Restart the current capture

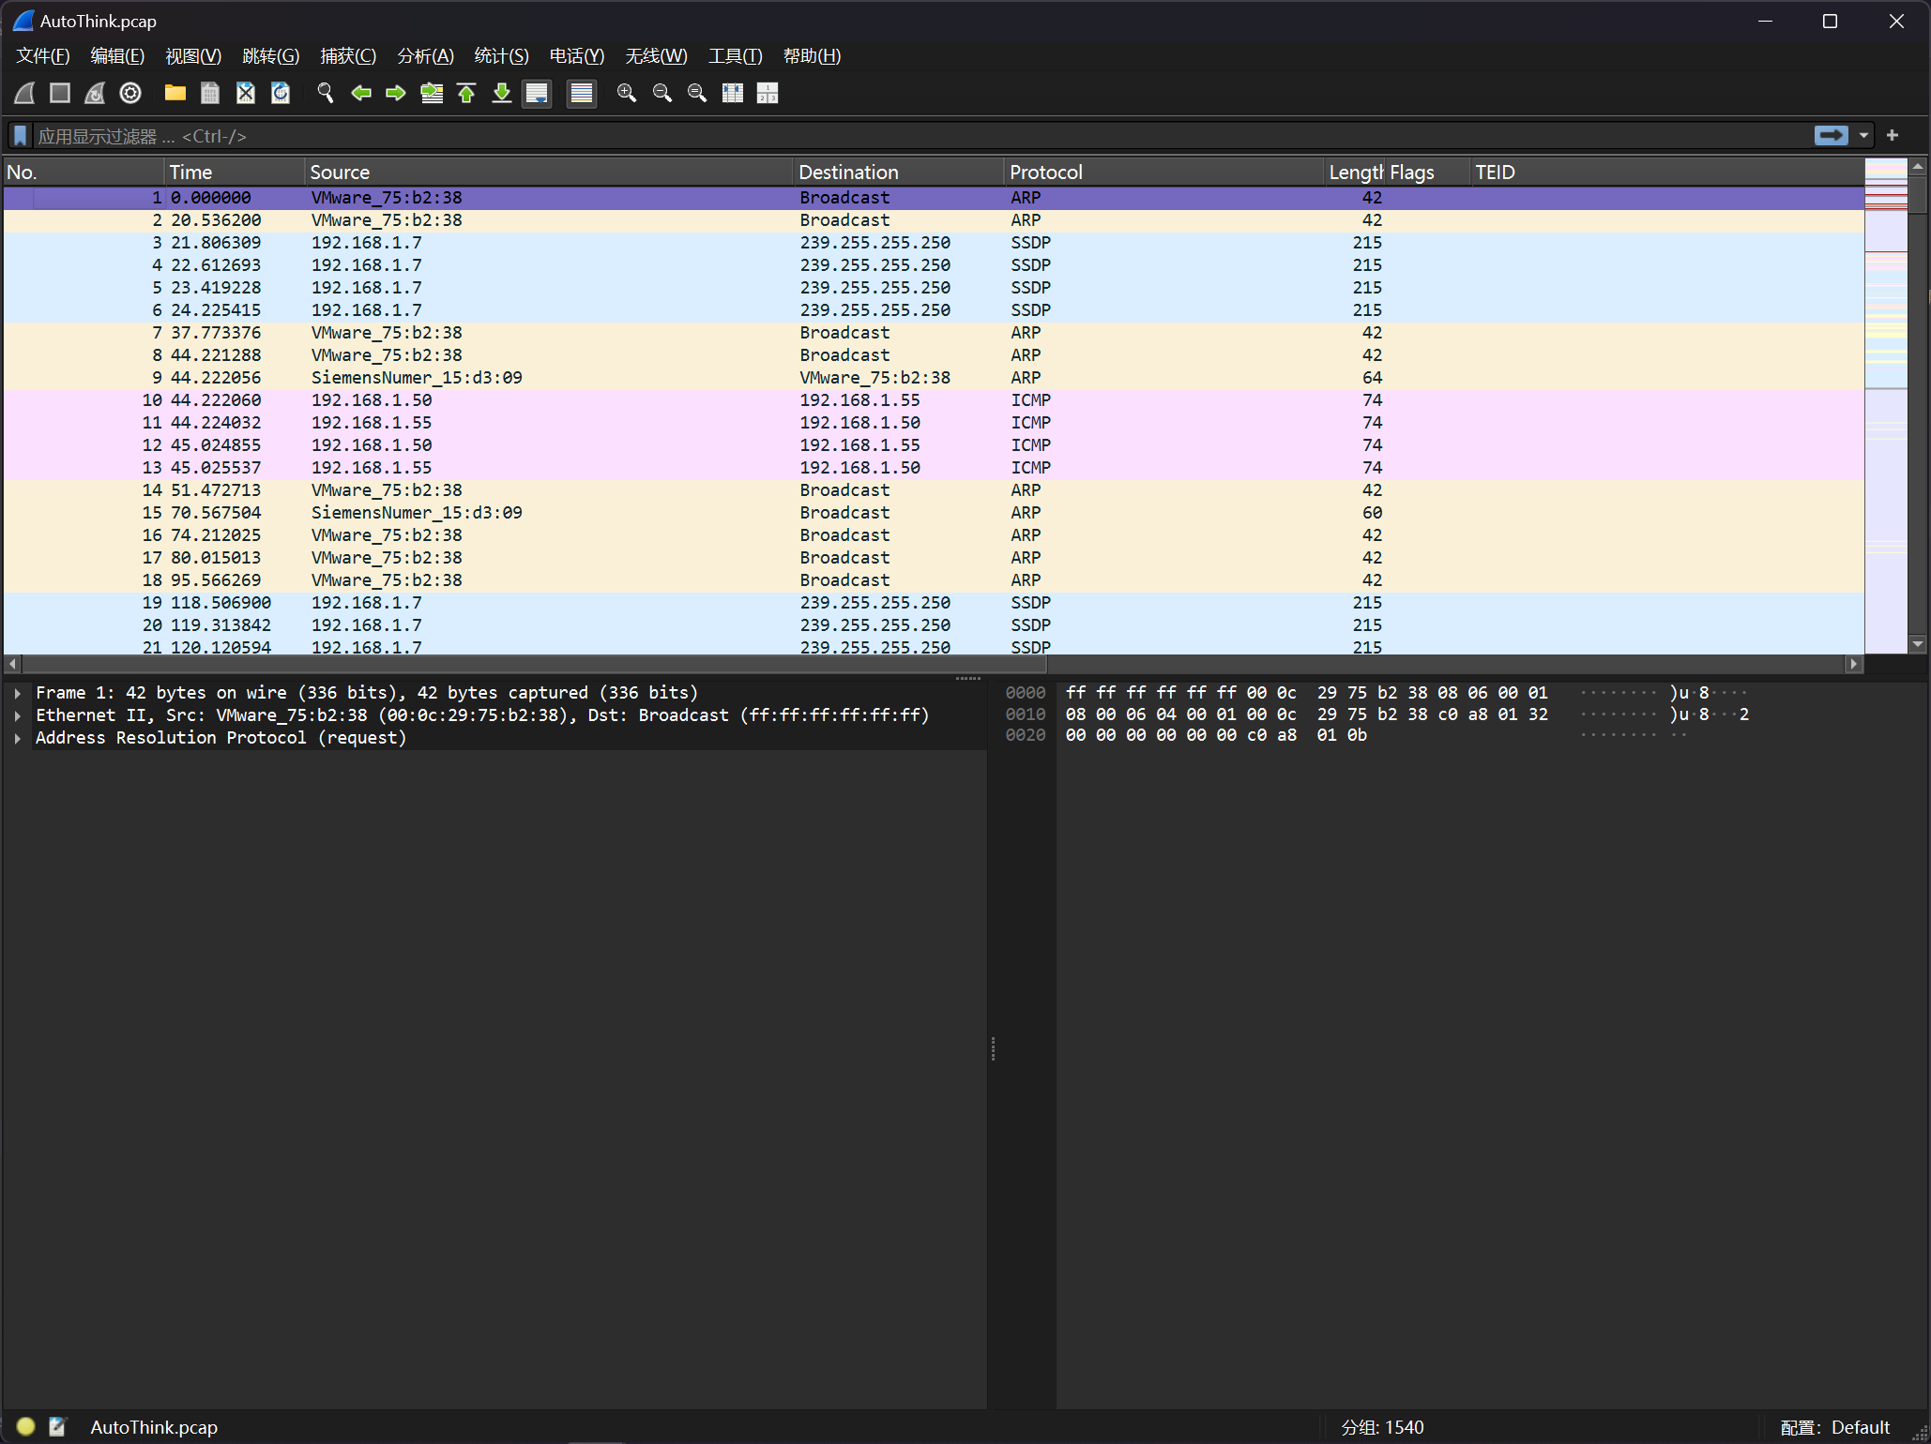(x=95, y=93)
